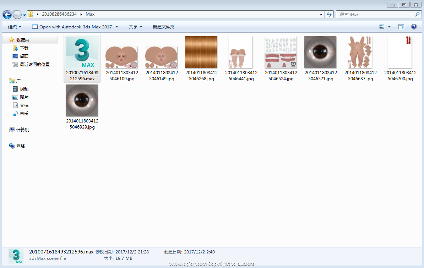This screenshot has height=268, width=424.
Task: Click the 新建文件夹 button
Action: (163, 27)
